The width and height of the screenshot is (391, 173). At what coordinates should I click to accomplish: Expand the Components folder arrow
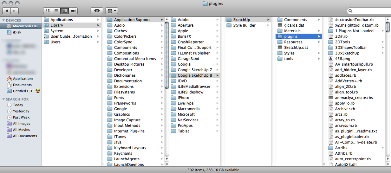pyautogui.click(x=319, y=20)
